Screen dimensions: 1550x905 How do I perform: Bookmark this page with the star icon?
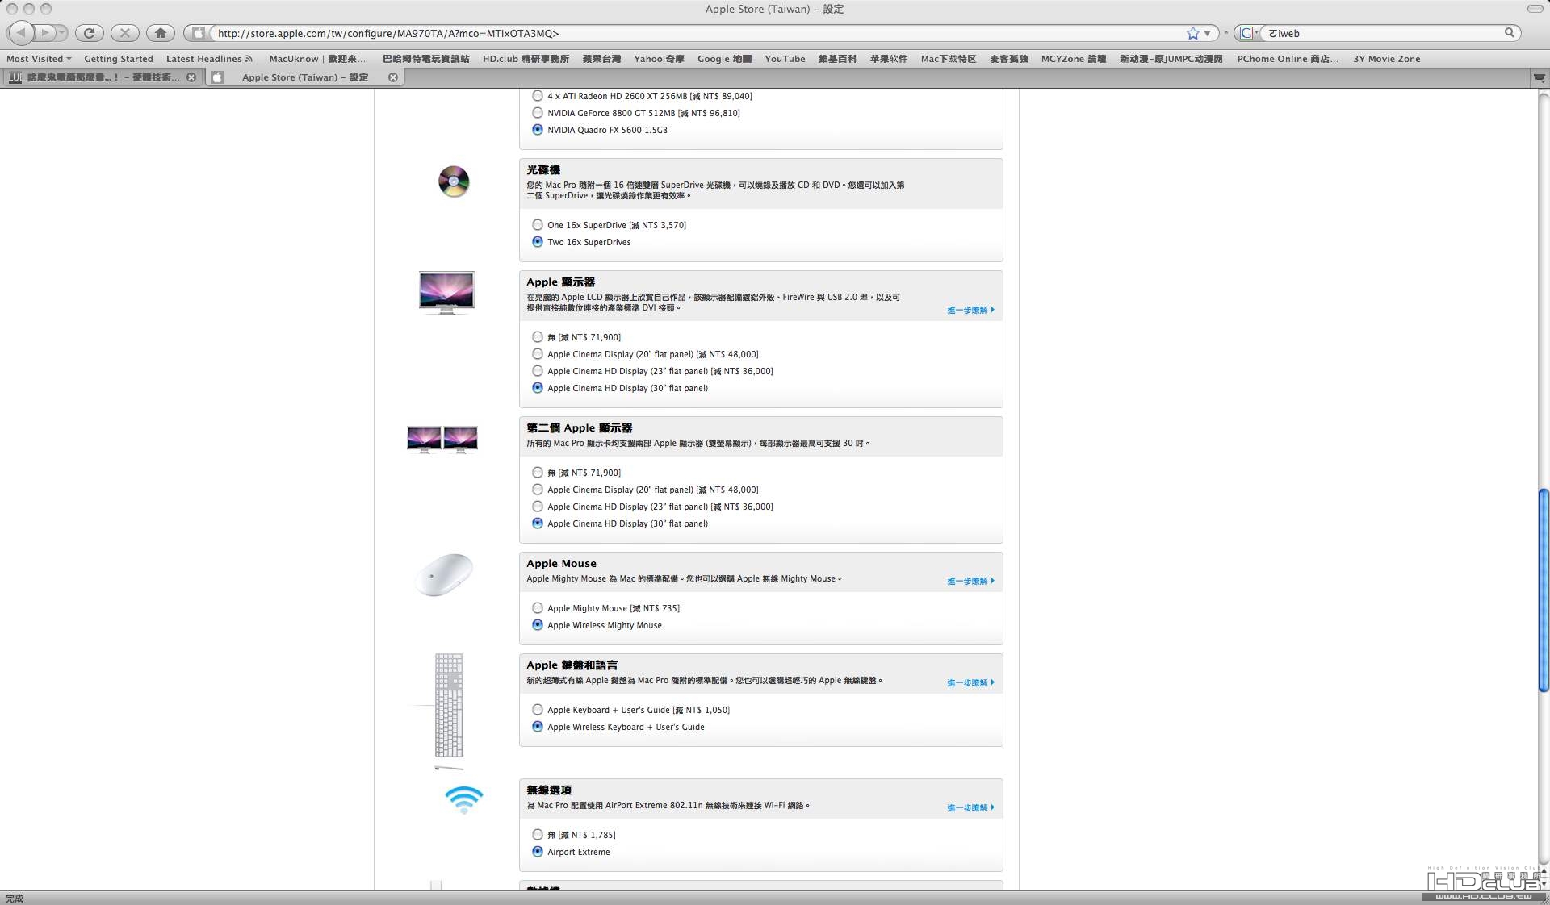[x=1192, y=33]
